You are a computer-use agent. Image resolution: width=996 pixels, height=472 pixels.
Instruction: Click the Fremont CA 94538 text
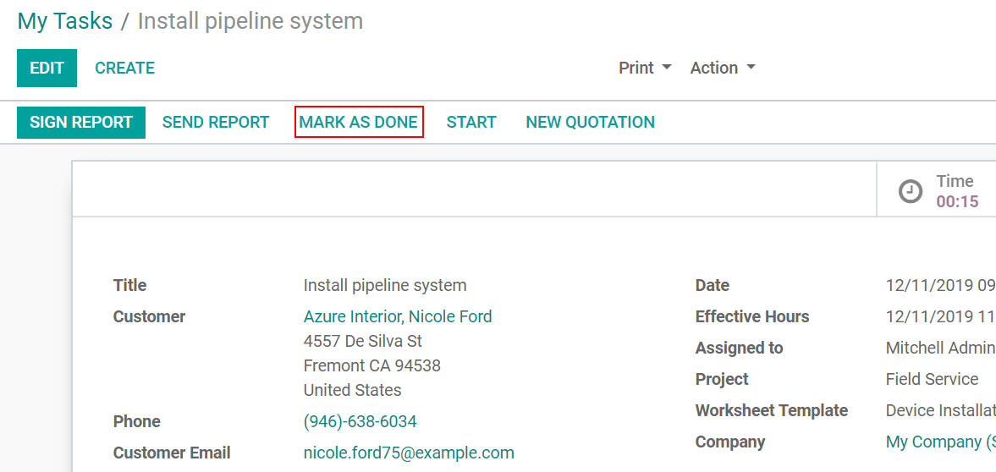coord(372,366)
